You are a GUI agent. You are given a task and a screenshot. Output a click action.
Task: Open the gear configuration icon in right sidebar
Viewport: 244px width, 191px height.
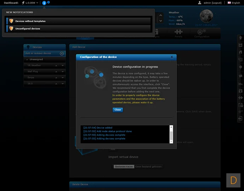click(x=240, y=112)
